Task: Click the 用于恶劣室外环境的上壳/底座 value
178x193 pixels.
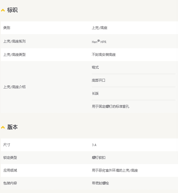Action: [x=115, y=170]
